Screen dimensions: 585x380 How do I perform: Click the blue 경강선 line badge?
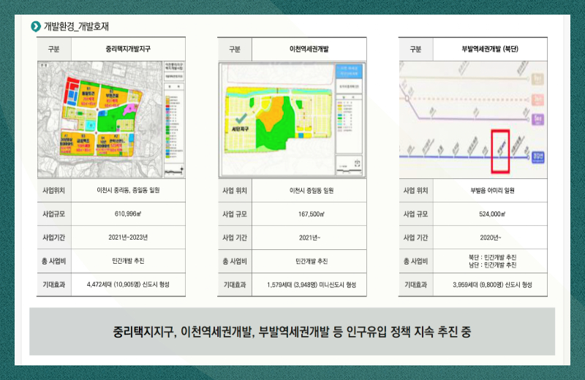tap(537, 157)
